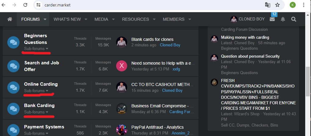Click the search magnifier icon in navbar
Image resolution: width=311 pixels, height=136 pixels.
(294, 19)
